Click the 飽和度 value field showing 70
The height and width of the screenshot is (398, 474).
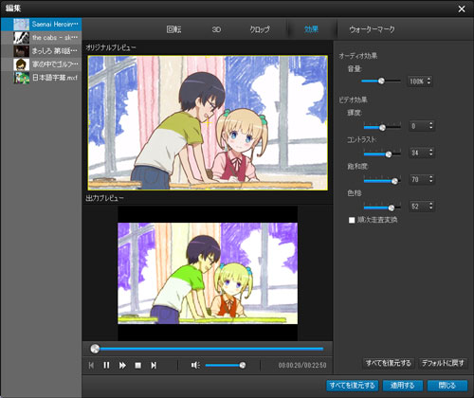[x=418, y=179]
